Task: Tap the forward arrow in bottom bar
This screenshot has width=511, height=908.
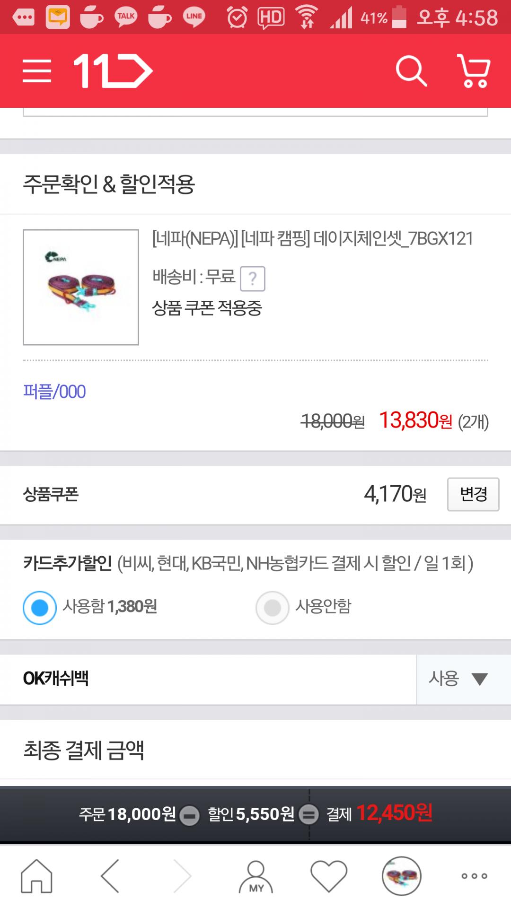Action: click(x=183, y=876)
